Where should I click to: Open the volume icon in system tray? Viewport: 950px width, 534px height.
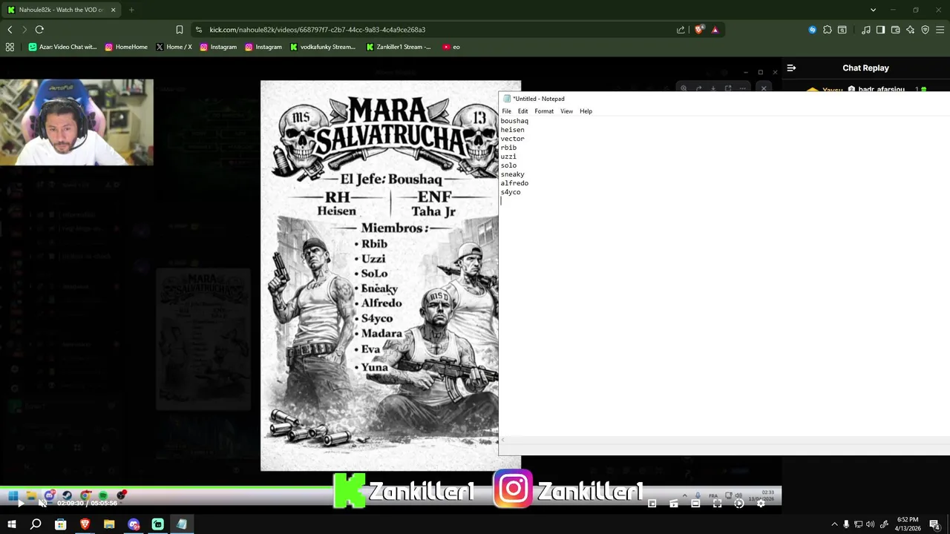(x=870, y=524)
